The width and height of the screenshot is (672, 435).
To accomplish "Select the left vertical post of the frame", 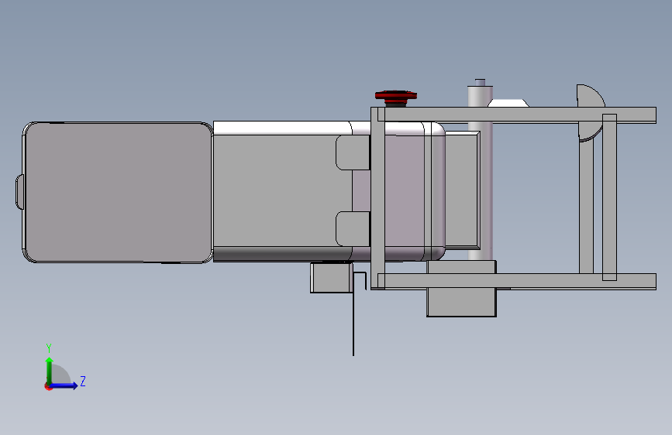I will [377, 198].
